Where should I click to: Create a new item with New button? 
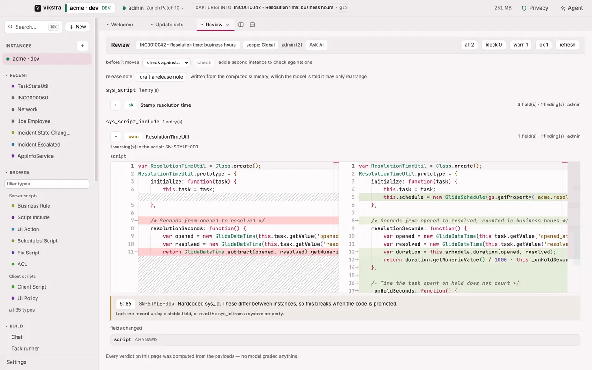[78, 27]
